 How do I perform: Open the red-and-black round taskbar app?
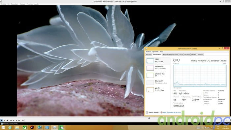[32, 127]
